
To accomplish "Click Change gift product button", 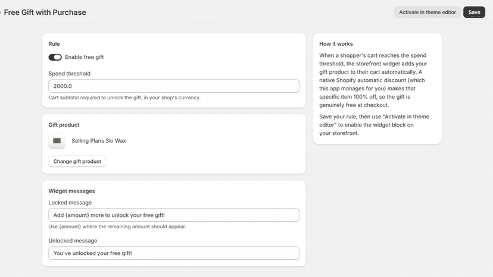I will click(x=77, y=162).
